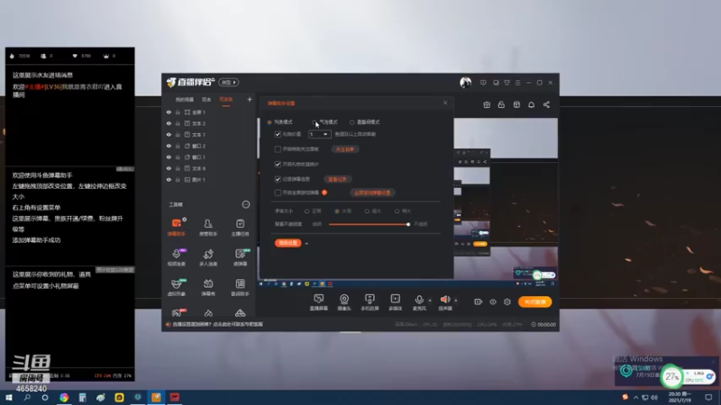This screenshot has height=405, width=721.
Task: Click the 关注名单 button
Action: click(x=345, y=149)
